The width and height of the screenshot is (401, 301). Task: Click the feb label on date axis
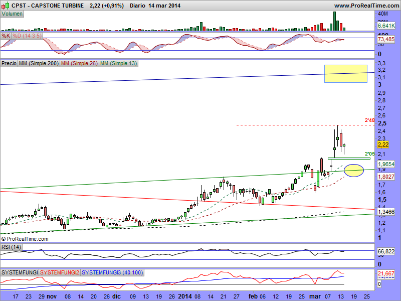coord(253,296)
